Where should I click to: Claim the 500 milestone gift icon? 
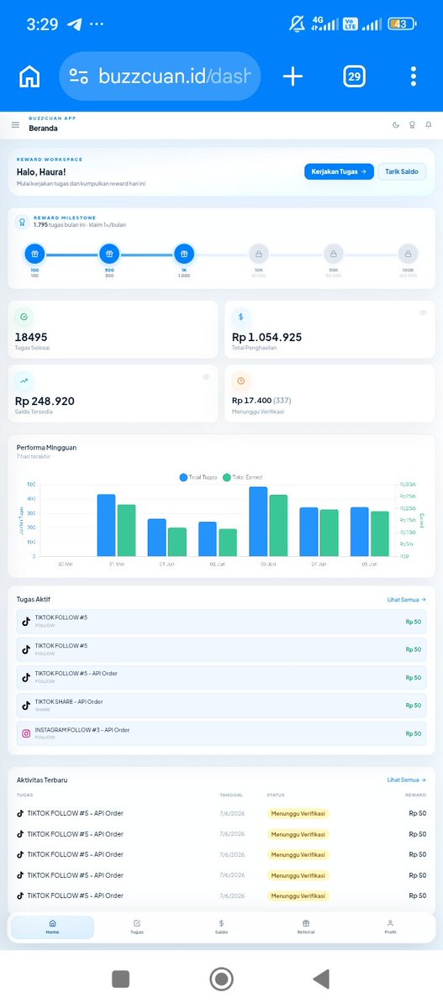click(108, 253)
